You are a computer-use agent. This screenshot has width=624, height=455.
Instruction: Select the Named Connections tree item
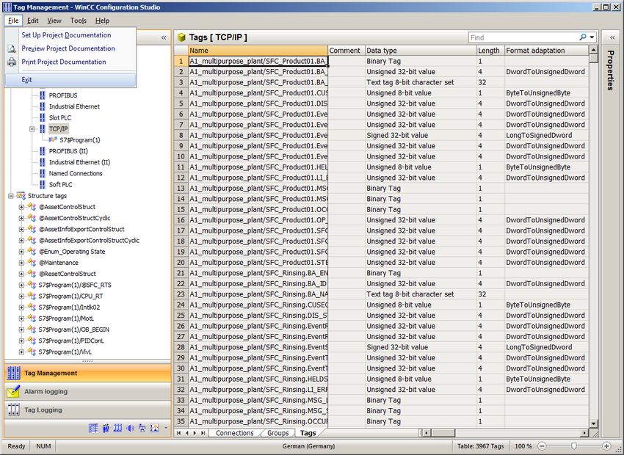[x=76, y=173]
